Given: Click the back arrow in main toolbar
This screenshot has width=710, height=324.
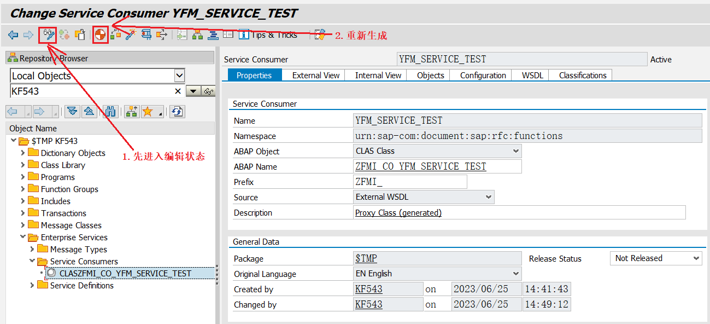Looking at the screenshot, I should coord(13,35).
